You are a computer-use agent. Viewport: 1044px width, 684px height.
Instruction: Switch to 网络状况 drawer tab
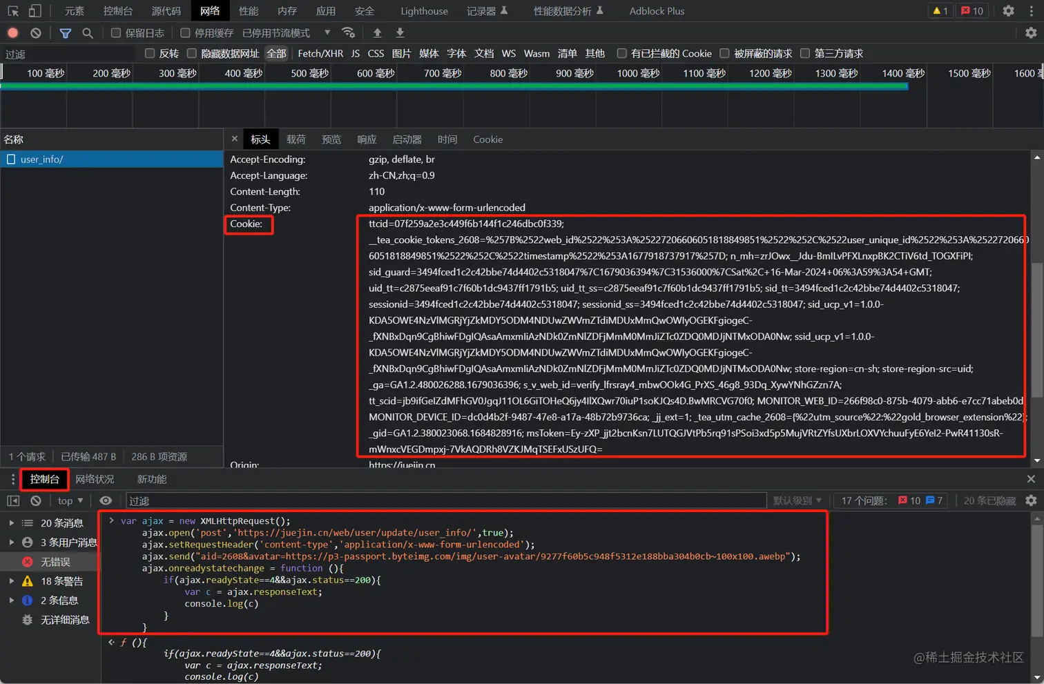pyautogui.click(x=95, y=479)
